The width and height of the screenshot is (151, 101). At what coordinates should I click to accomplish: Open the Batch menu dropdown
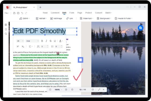109,13
